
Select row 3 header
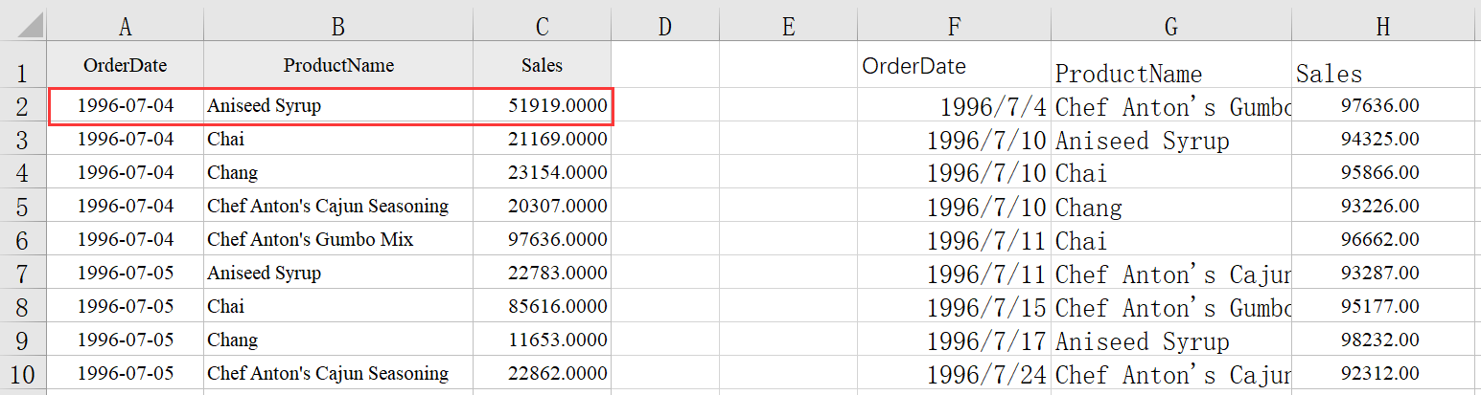pos(23,139)
